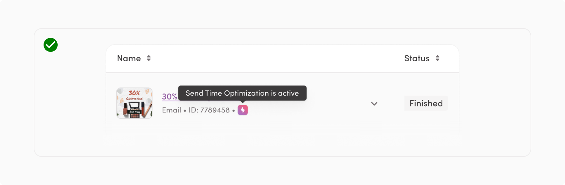Screen dimensions: 565x185
Task: Open the cosmetics campaign thumbnail
Action: pos(134,103)
